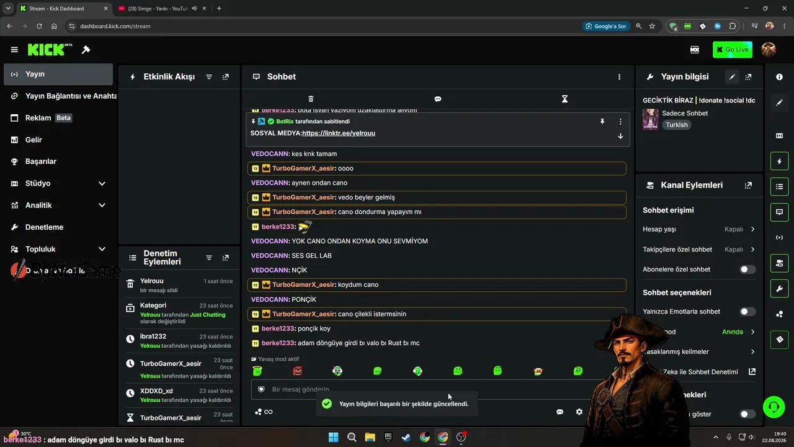Open Başarılar in the sidebar
The width and height of the screenshot is (794, 447).
click(x=58, y=161)
